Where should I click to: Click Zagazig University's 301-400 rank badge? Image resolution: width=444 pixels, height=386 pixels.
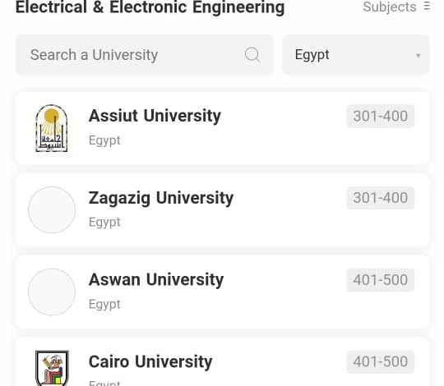tap(381, 198)
